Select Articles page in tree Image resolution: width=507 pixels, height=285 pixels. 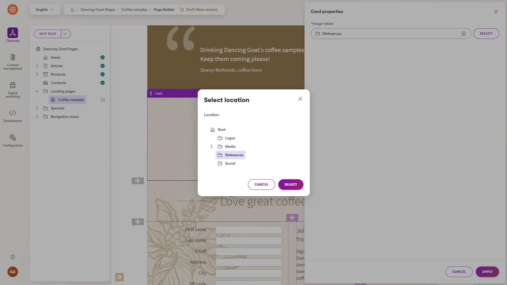57,66
